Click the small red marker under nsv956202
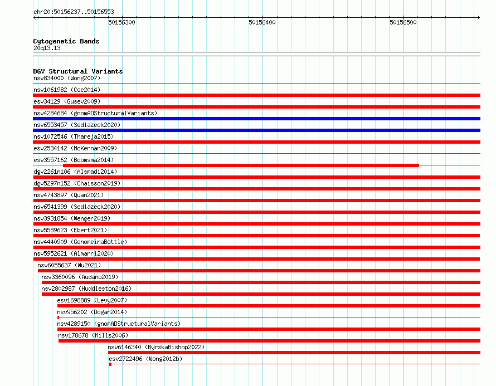The height and width of the screenshot is (386, 496). [x=58, y=317]
